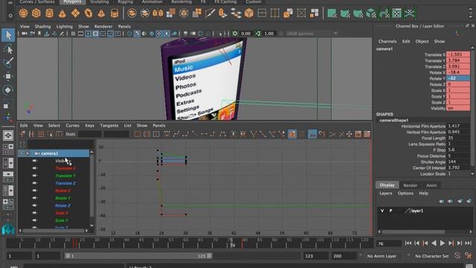476x268 pixels.
Task: Open the Tangents menu in Graph Editor
Action: click(109, 126)
